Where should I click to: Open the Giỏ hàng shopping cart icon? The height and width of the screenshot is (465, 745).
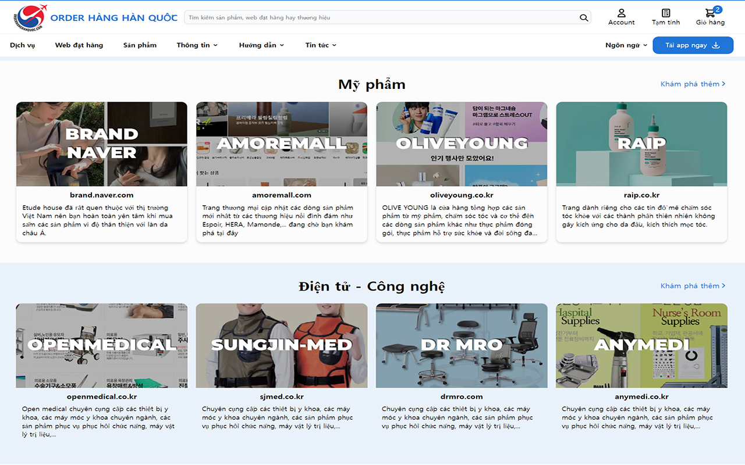coord(710,13)
